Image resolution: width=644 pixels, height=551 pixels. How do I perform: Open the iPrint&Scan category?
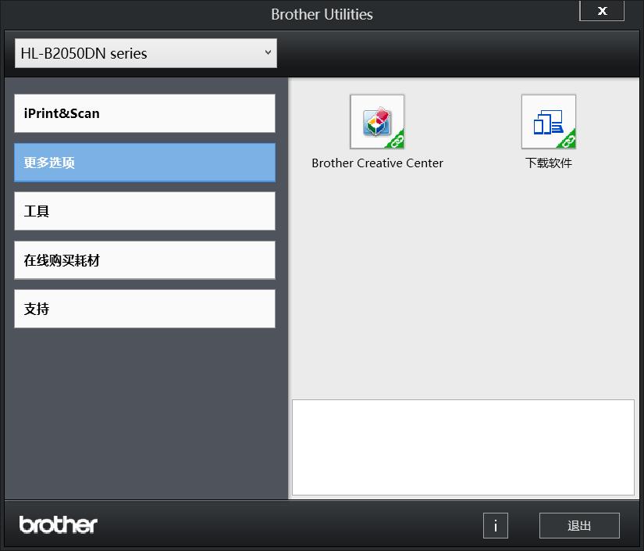tap(144, 113)
